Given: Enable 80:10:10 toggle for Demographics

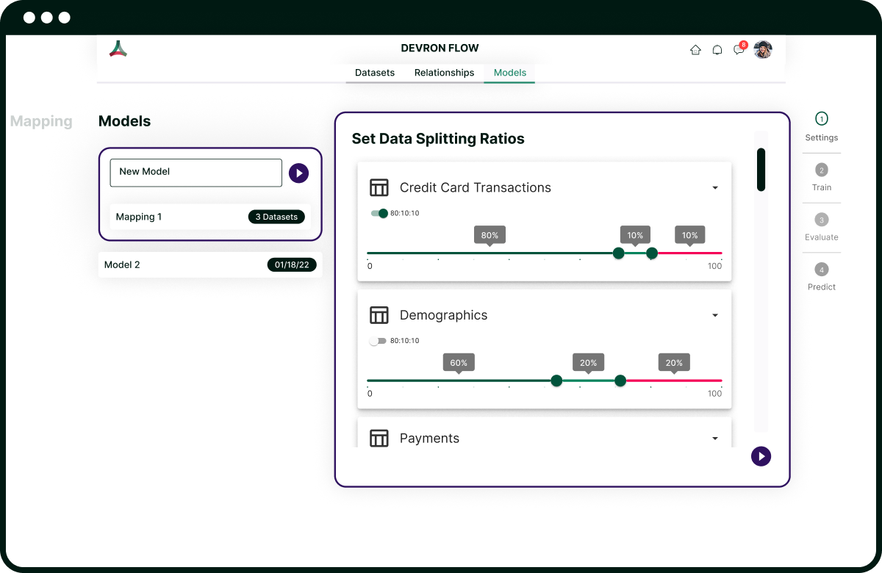Looking at the screenshot, I should coord(378,341).
